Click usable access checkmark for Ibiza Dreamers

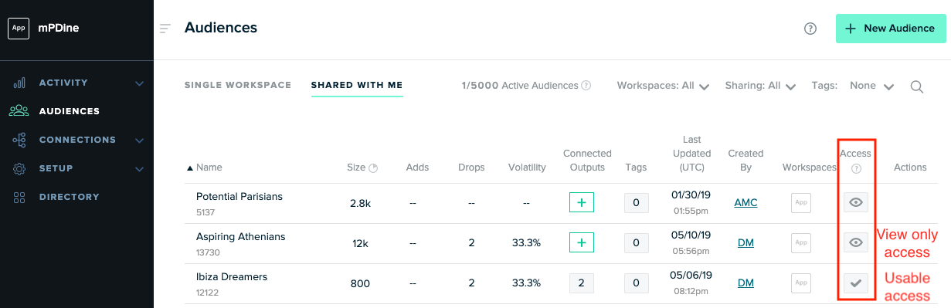[855, 283]
